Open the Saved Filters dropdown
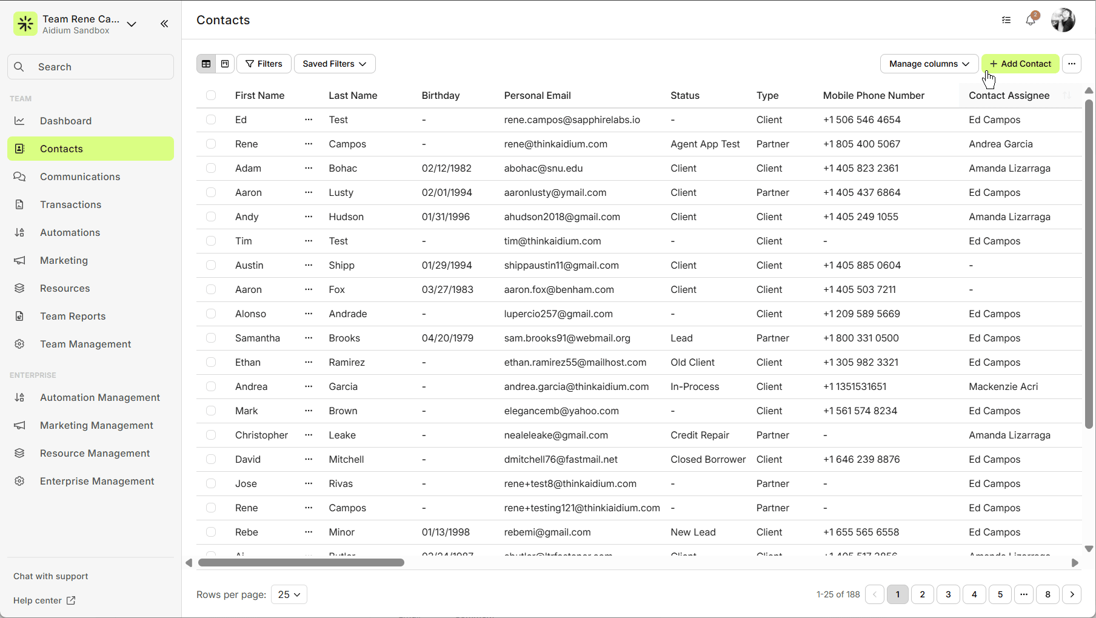 point(334,63)
